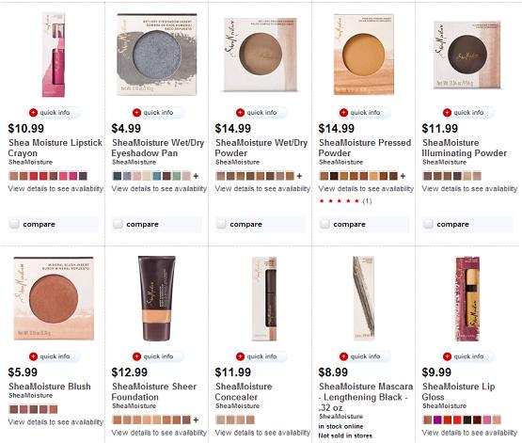Open quick info for SheaMoisture Illuminating Powder

click(x=468, y=113)
